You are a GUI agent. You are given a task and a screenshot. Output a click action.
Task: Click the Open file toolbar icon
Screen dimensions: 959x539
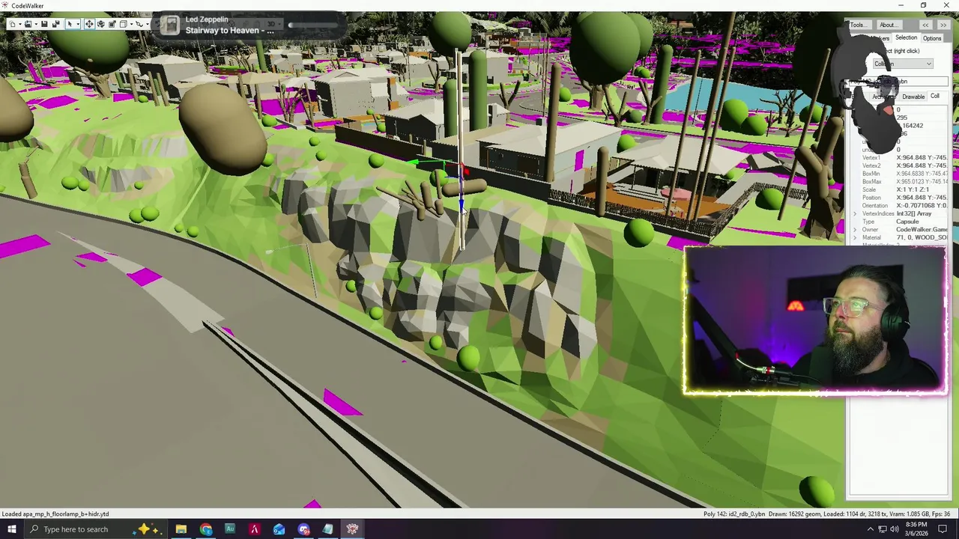(28, 24)
